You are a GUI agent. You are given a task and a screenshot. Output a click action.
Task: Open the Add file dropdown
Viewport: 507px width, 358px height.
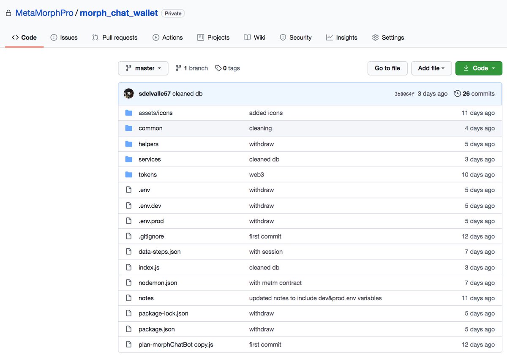click(431, 68)
